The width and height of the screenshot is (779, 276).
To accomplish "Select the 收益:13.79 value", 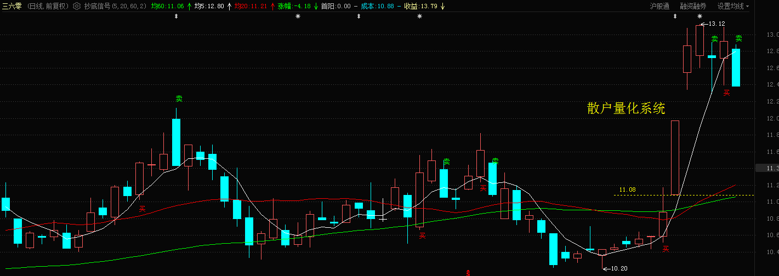I will tap(421, 7).
